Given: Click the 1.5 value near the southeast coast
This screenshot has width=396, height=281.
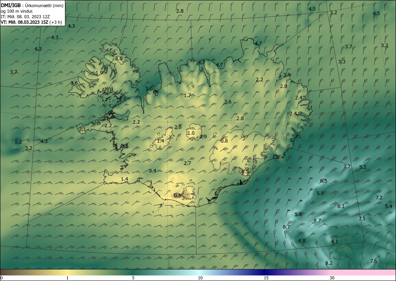Looking at the screenshot, I should pyautogui.click(x=245, y=172).
